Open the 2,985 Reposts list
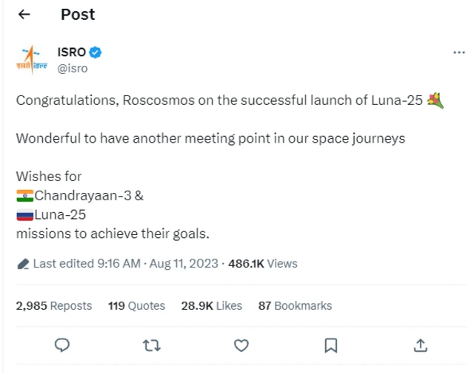The width and height of the screenshot is (474, 374). click(54, 305)
